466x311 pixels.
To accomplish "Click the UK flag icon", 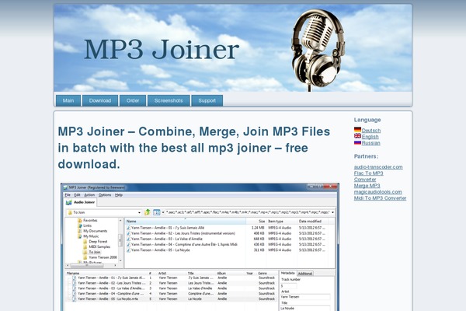I will 357,136.
